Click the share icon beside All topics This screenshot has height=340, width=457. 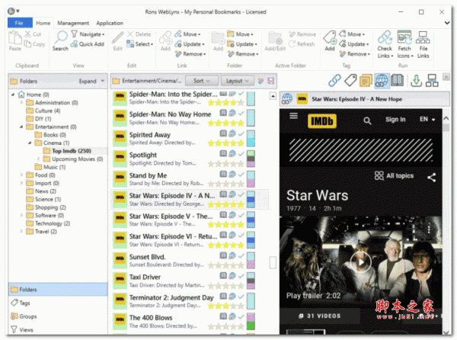431,176
